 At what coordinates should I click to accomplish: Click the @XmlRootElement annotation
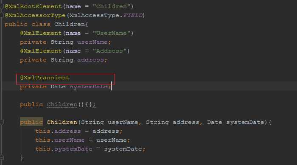pos(34,6)
